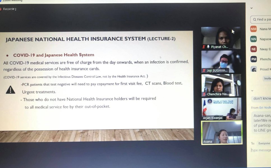Click the pin icon on Piyanat's video
The image size is (271, 168).
pyautogui.click(x=208, y=46)
